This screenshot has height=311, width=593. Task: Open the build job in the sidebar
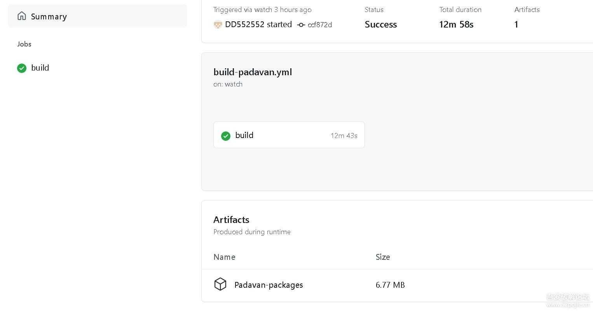40,68
